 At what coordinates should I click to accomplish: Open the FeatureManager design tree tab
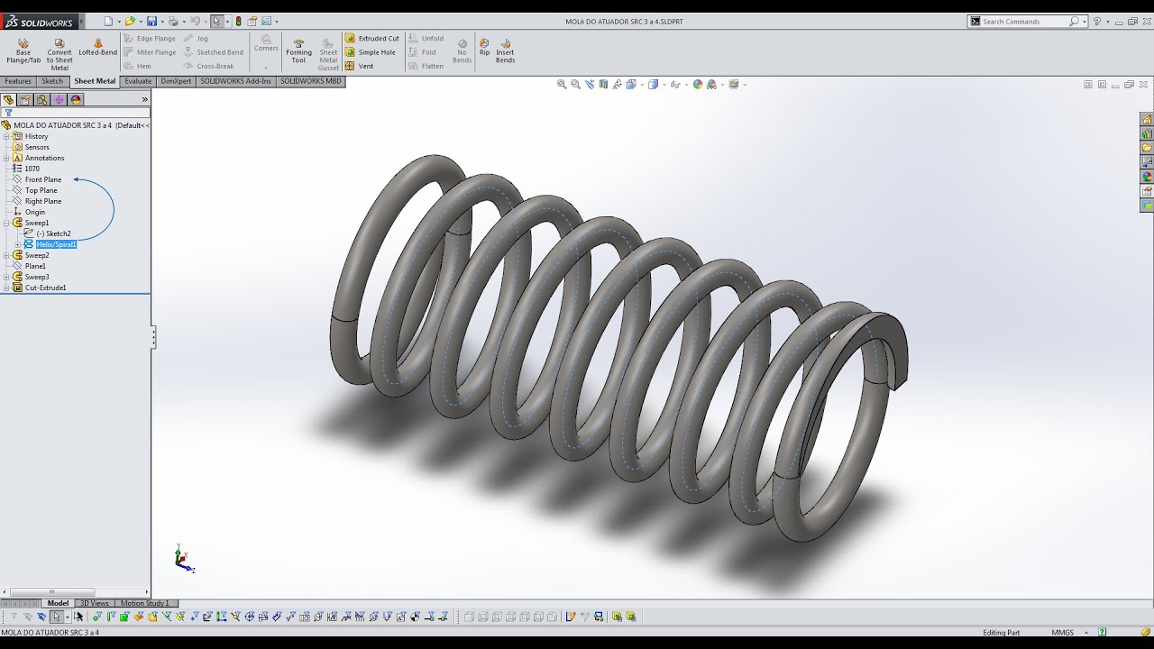pos(9,100)
